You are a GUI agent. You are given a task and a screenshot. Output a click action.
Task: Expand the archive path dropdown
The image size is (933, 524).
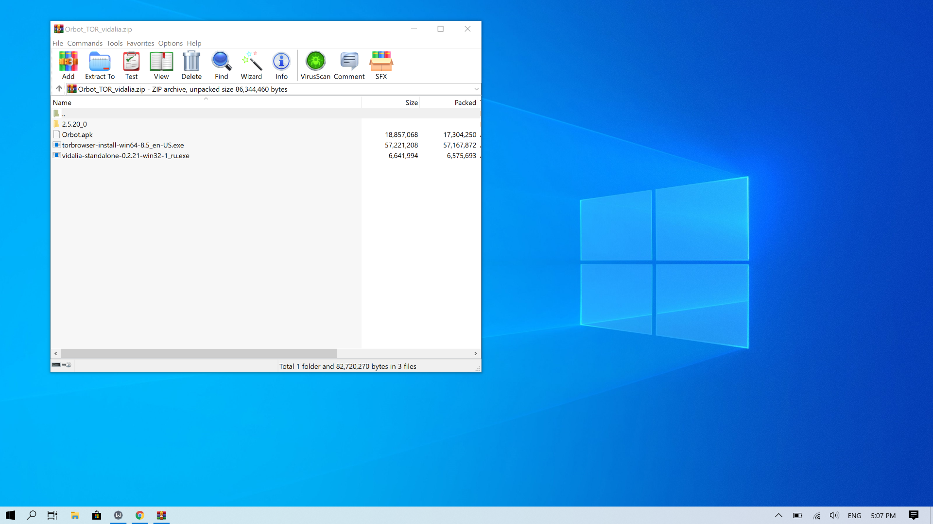pos(476,89)
